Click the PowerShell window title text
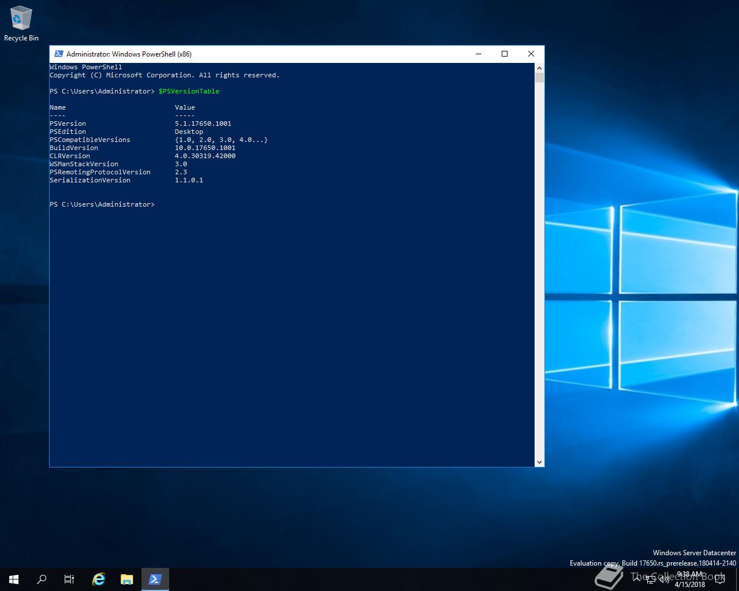 click(129, 54)
